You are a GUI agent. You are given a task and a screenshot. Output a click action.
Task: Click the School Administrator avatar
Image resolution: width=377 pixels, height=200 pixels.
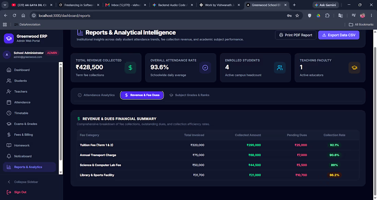click(x=7, y=55)
